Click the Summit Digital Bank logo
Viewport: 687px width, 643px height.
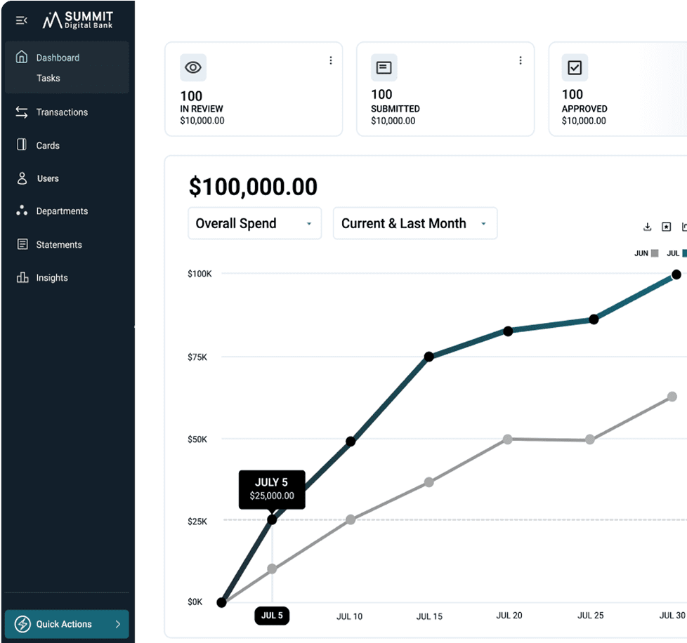77,20
